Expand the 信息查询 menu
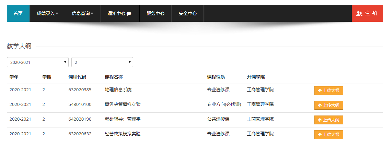 point(82,14)
